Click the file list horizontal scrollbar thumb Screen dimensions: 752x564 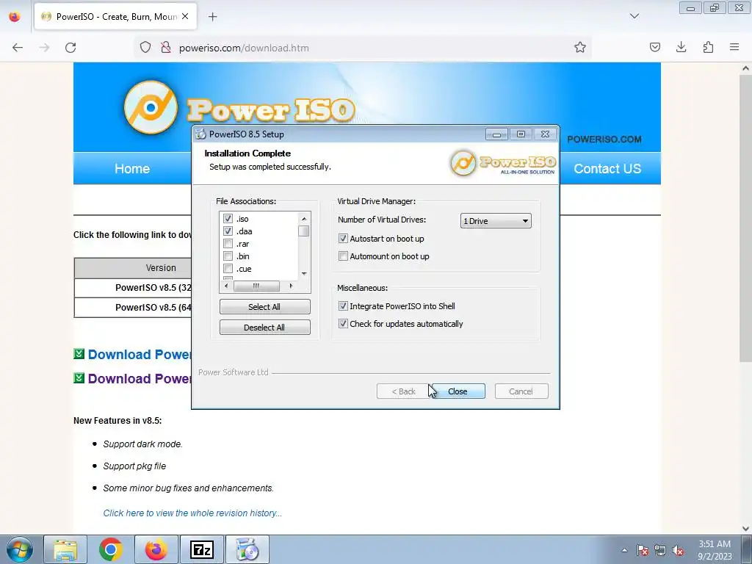[x=256, y=286]
